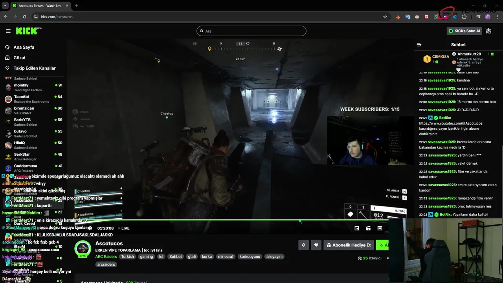Viewport: 503px width, 283px height.
Task: Select the gta5 tag
Action: pyautogui.click(x=192, y=256)
